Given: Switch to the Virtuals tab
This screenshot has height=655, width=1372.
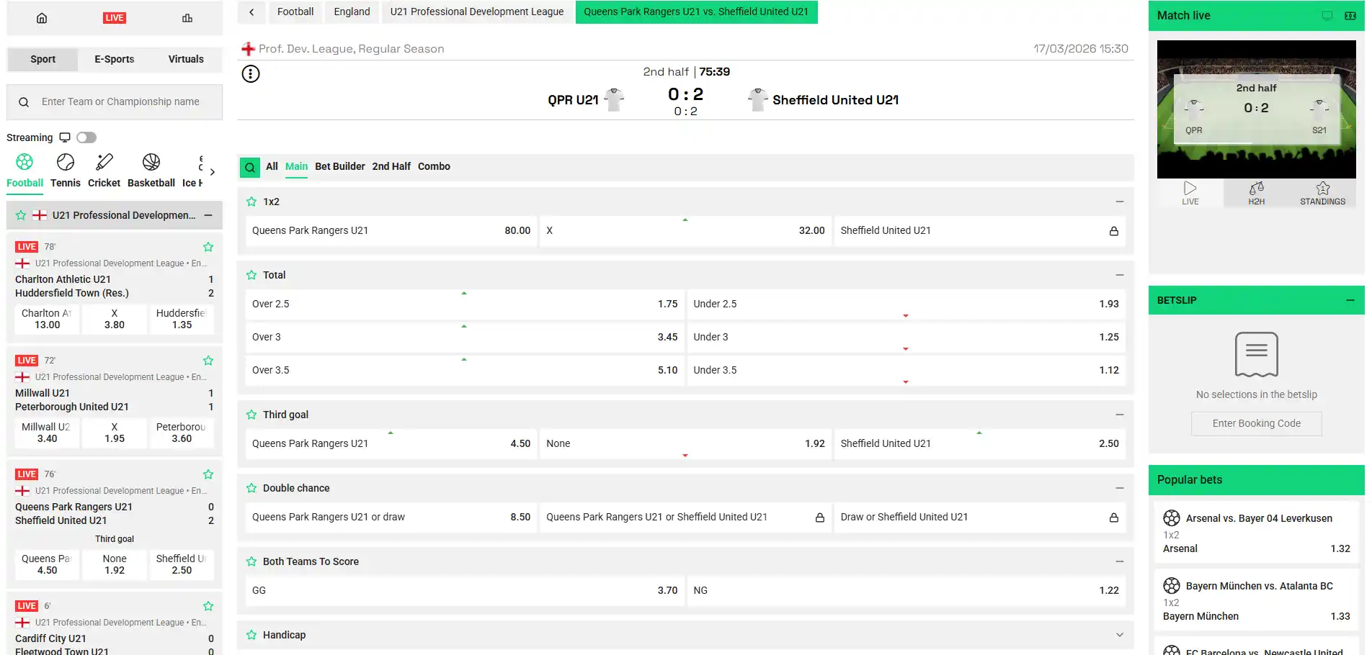Looking at the screenshot, I should pyautogui.click(x=186, y=59).
